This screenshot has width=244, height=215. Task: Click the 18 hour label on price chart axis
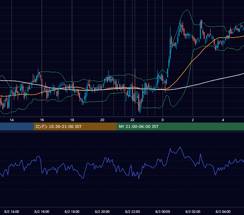72,120
